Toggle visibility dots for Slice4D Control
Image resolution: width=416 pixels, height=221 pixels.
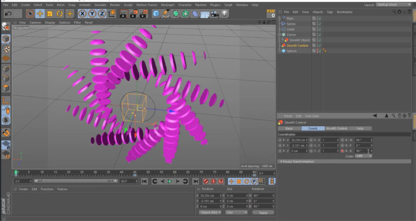[317, 46]
